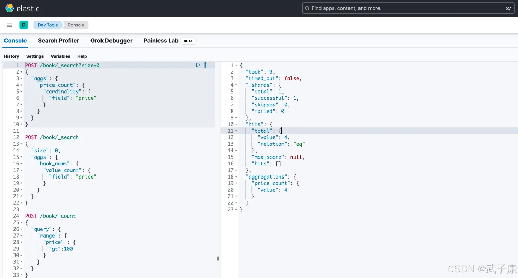Click the green D space avatar
The image size is (518, 278).
23,25
